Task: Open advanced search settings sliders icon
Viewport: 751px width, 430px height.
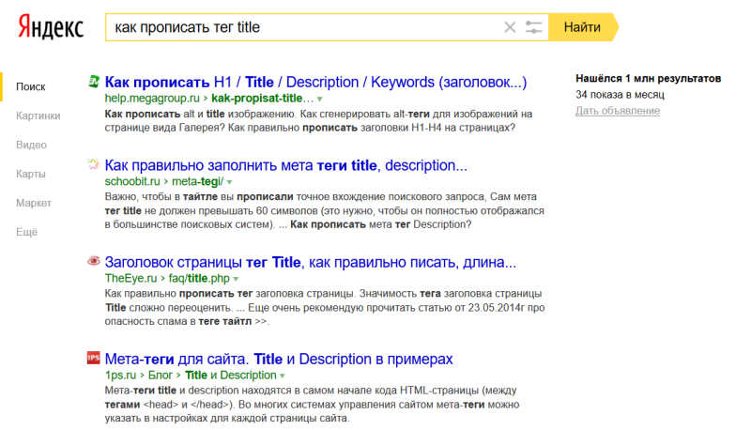Action: pos(533,27)
